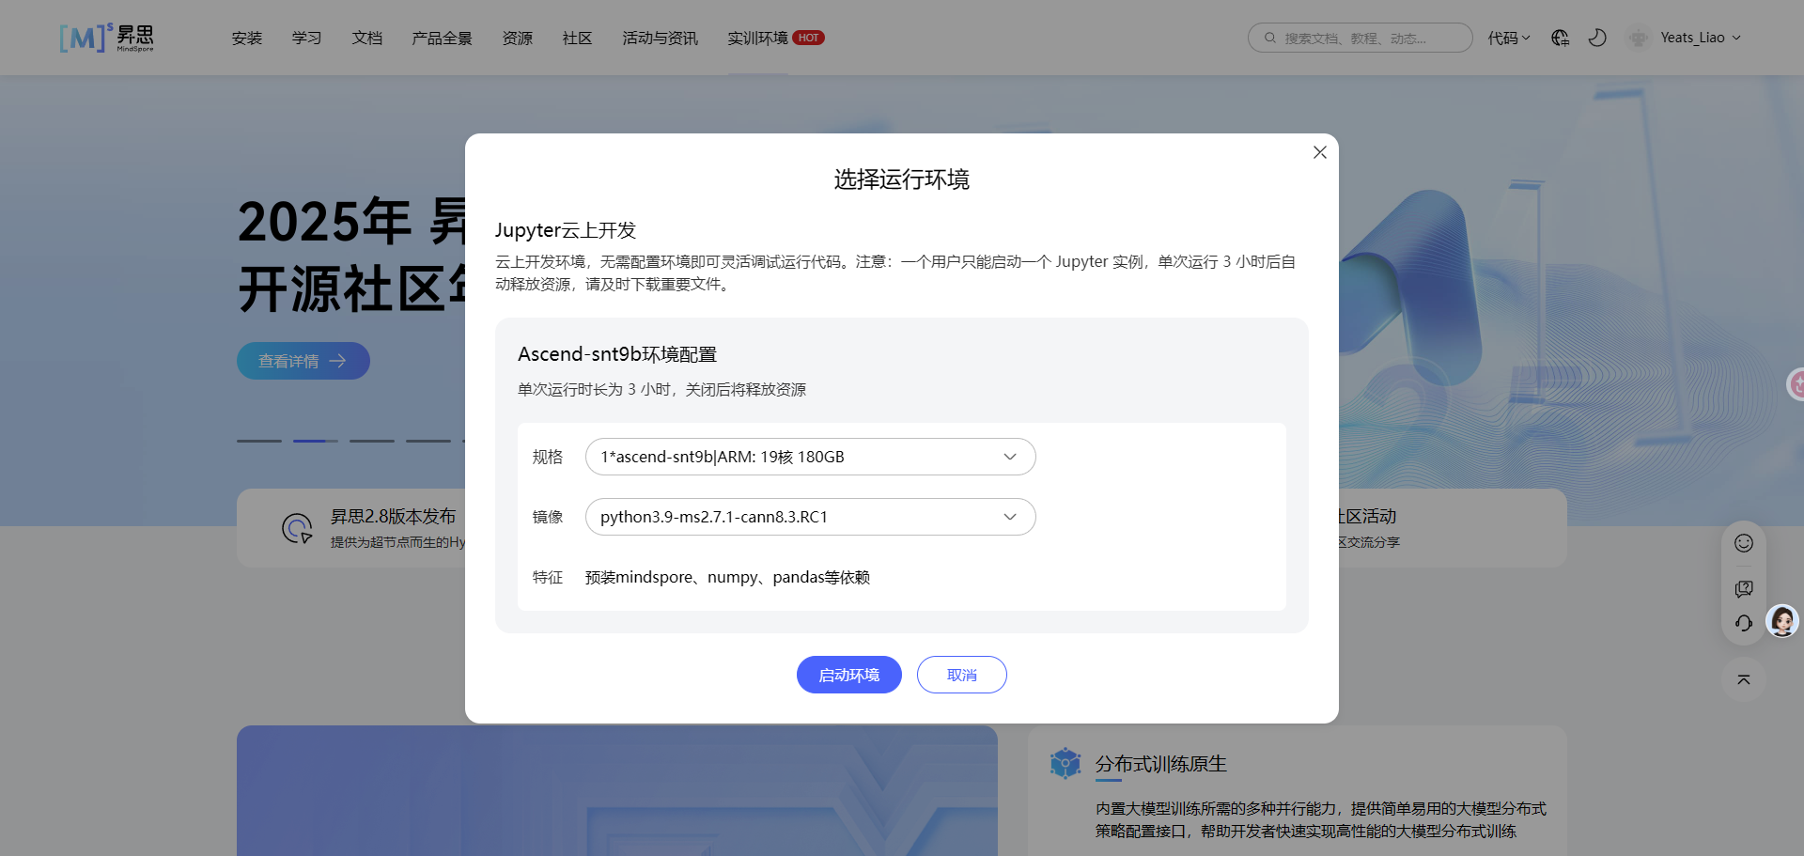Screen dimensions: 1804x856
Task: Open the 昇思2.8版本发布 card
Action: 351,528
